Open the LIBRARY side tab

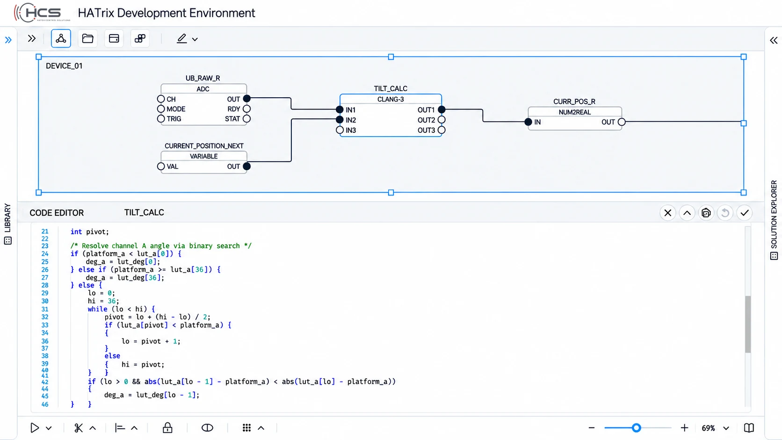coord(7,224)
